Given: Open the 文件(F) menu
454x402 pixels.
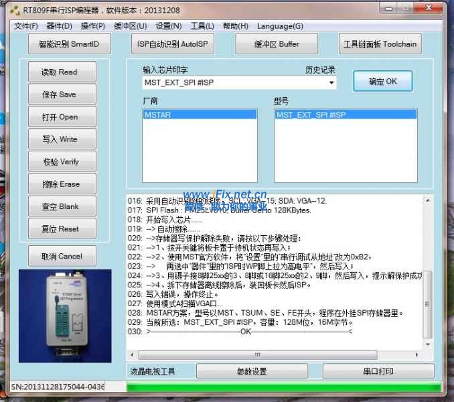Looking at the screenshot, I should [x=26, y=26].
